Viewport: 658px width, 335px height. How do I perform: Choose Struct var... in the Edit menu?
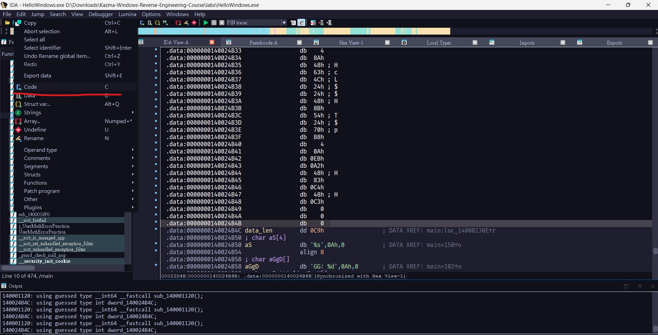click(76, 104)
